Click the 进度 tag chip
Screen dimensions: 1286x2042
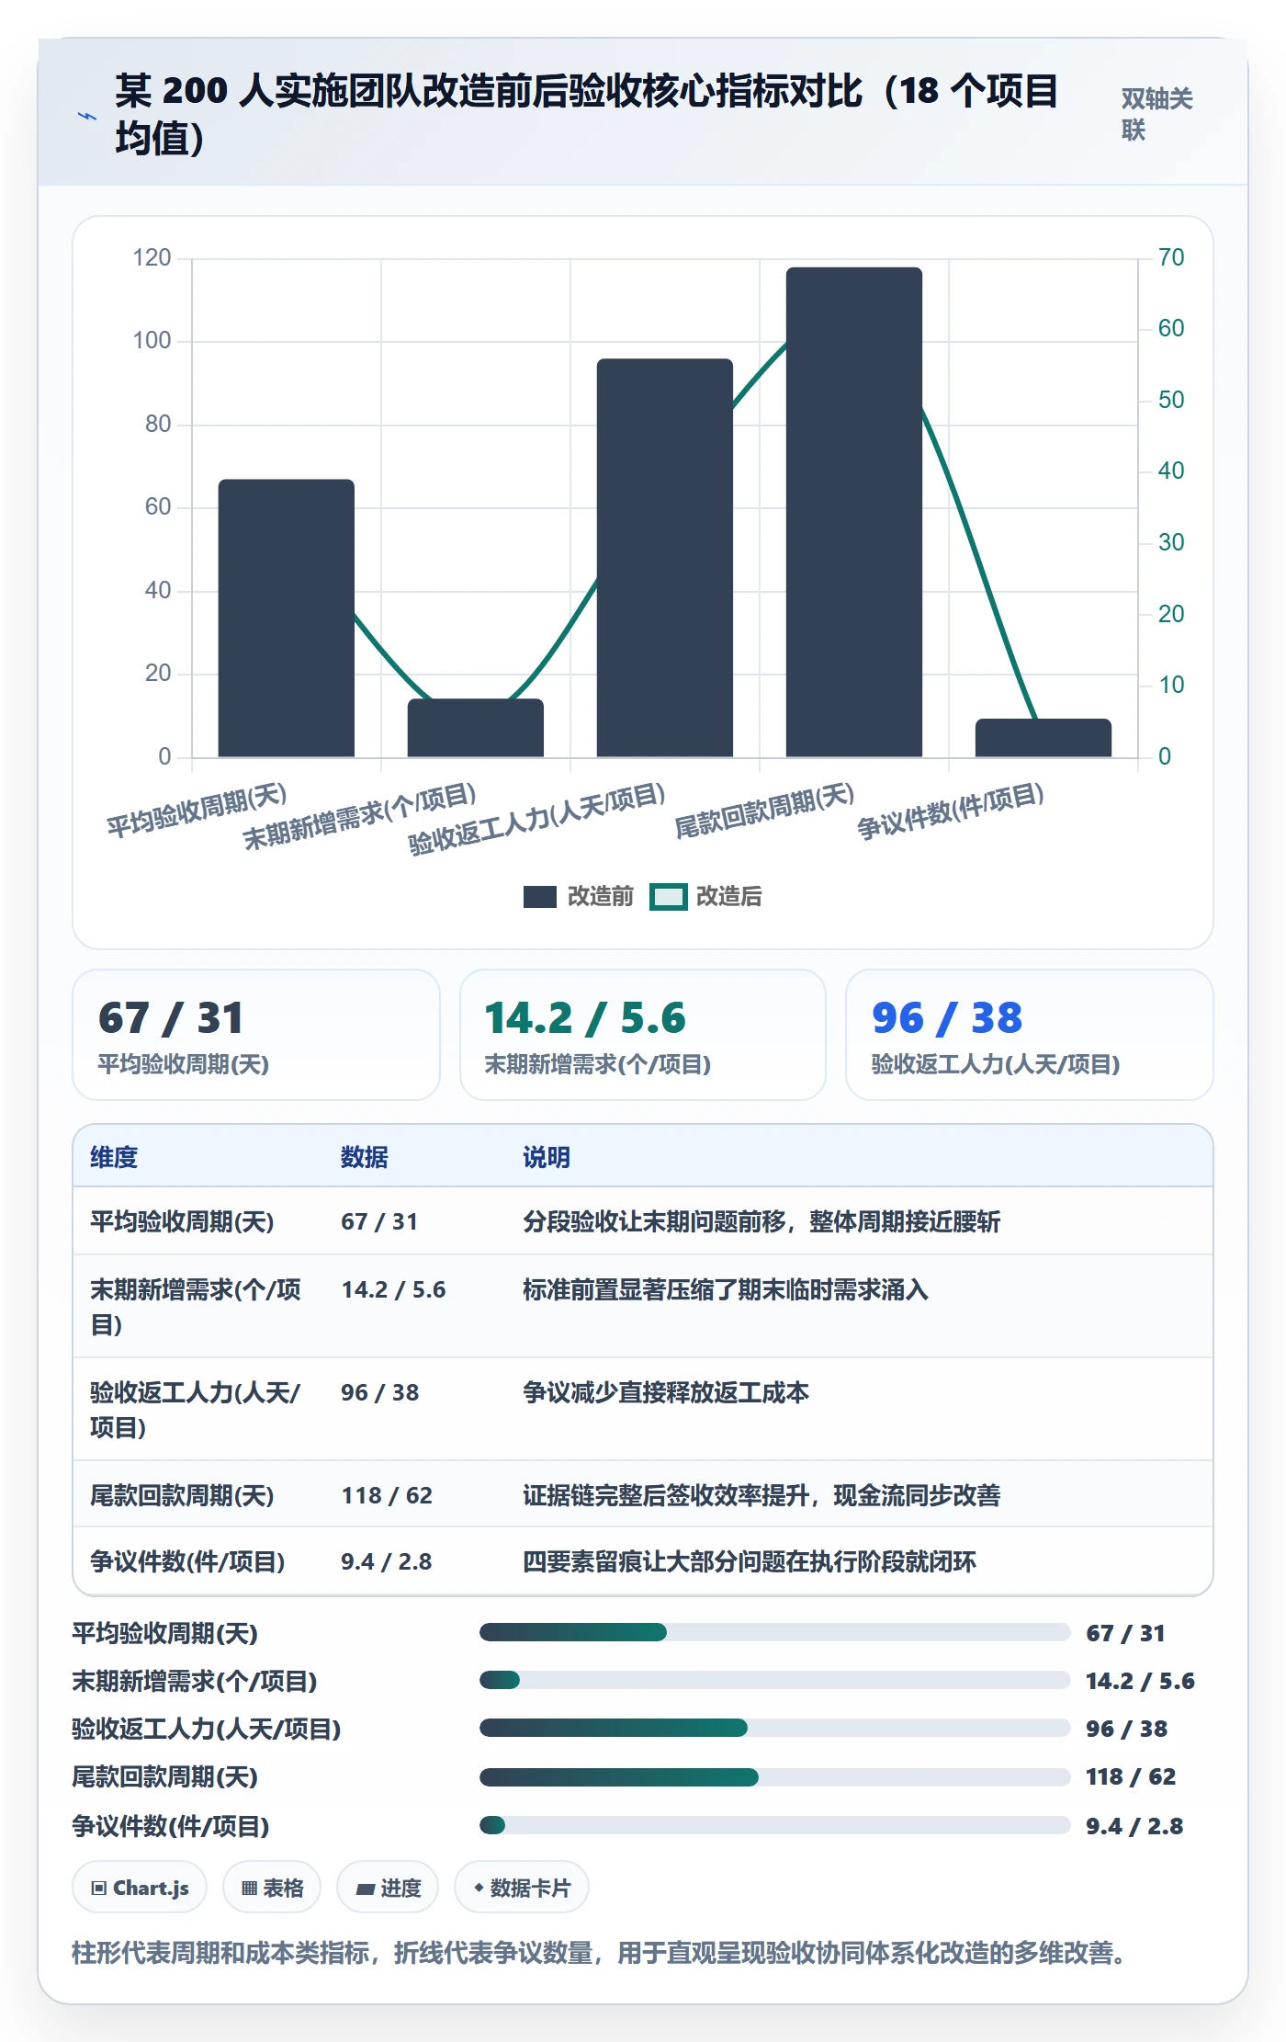(388, 1888)
